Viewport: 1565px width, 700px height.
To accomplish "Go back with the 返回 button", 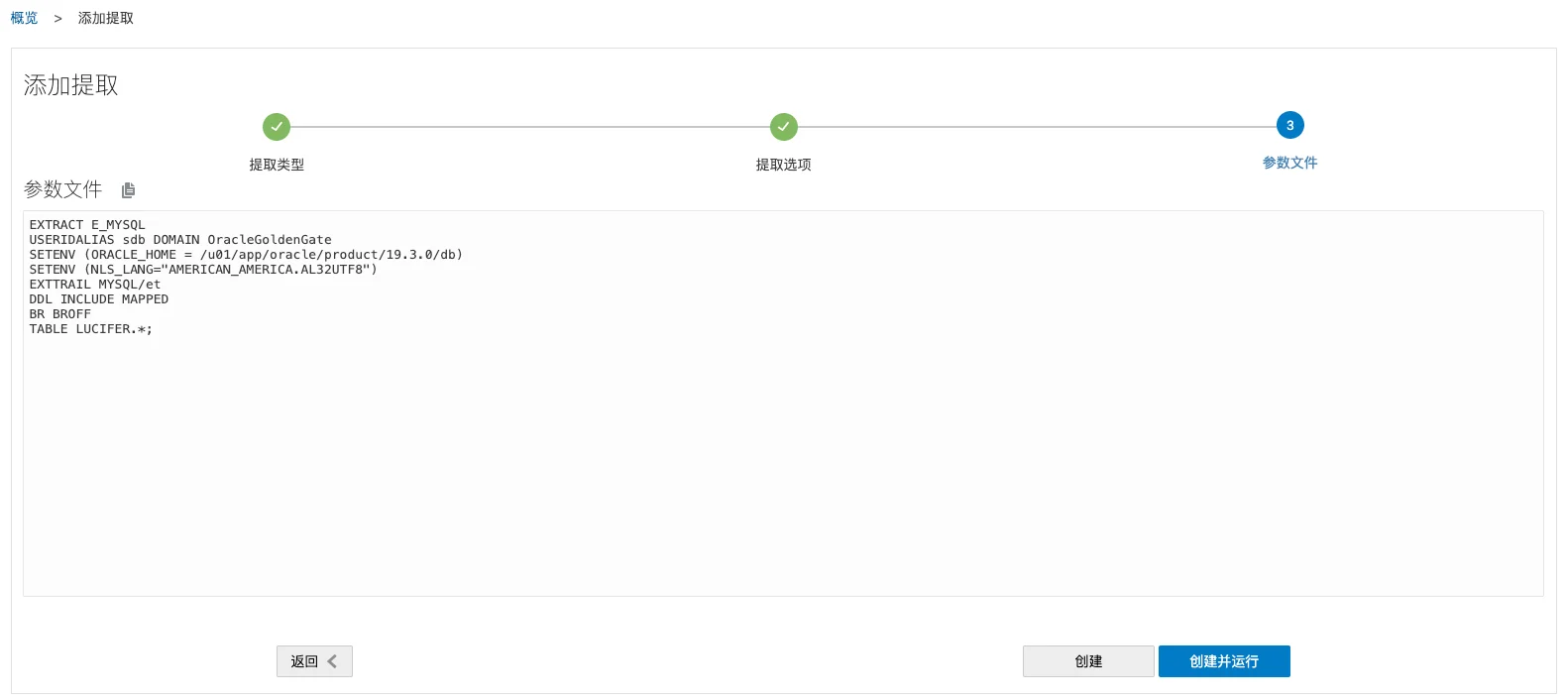I will coord(314,661).
